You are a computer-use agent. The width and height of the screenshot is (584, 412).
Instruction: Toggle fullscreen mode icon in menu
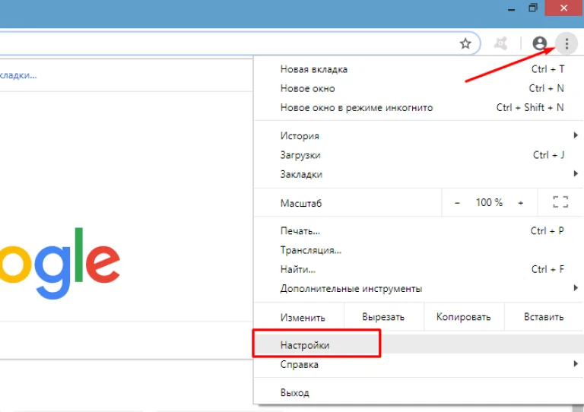[x=560, y=202]
